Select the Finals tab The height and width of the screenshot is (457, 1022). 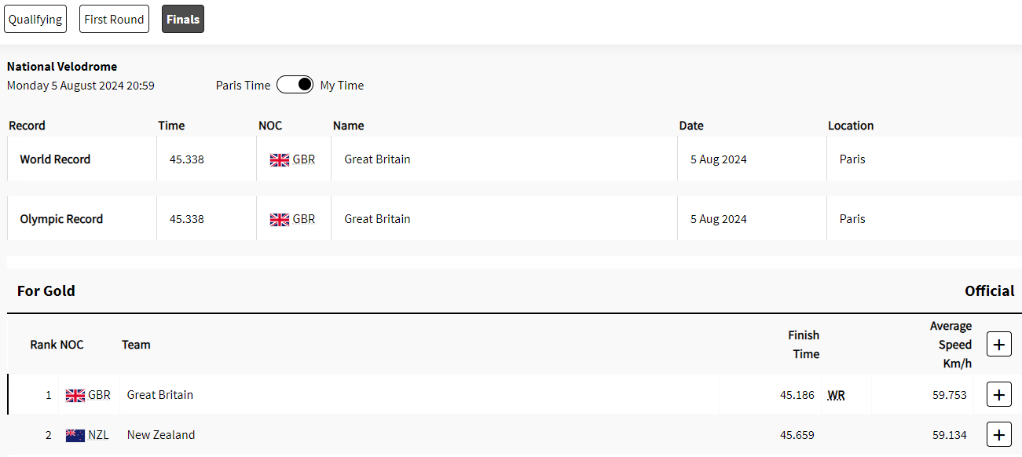pos(183,19)
